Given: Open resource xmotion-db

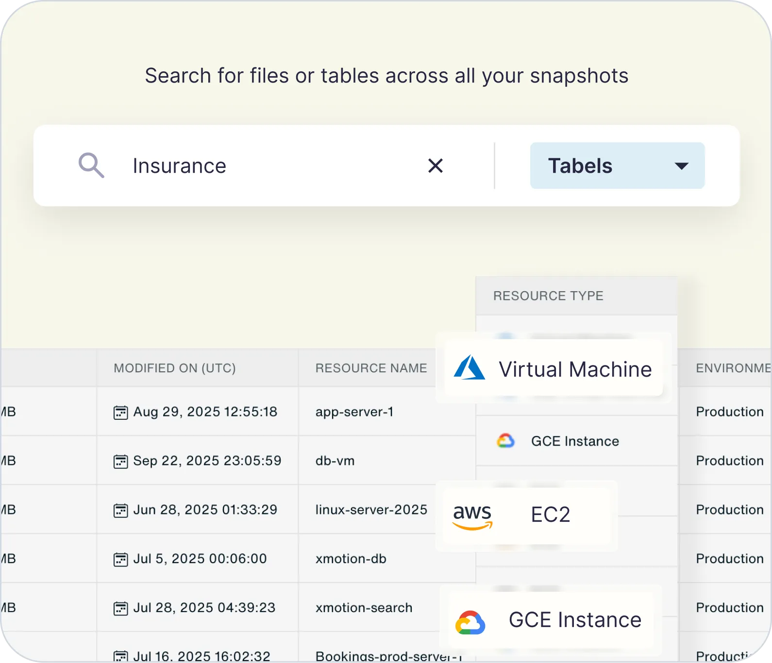Looking at the screenshot, I should (351, 559).
